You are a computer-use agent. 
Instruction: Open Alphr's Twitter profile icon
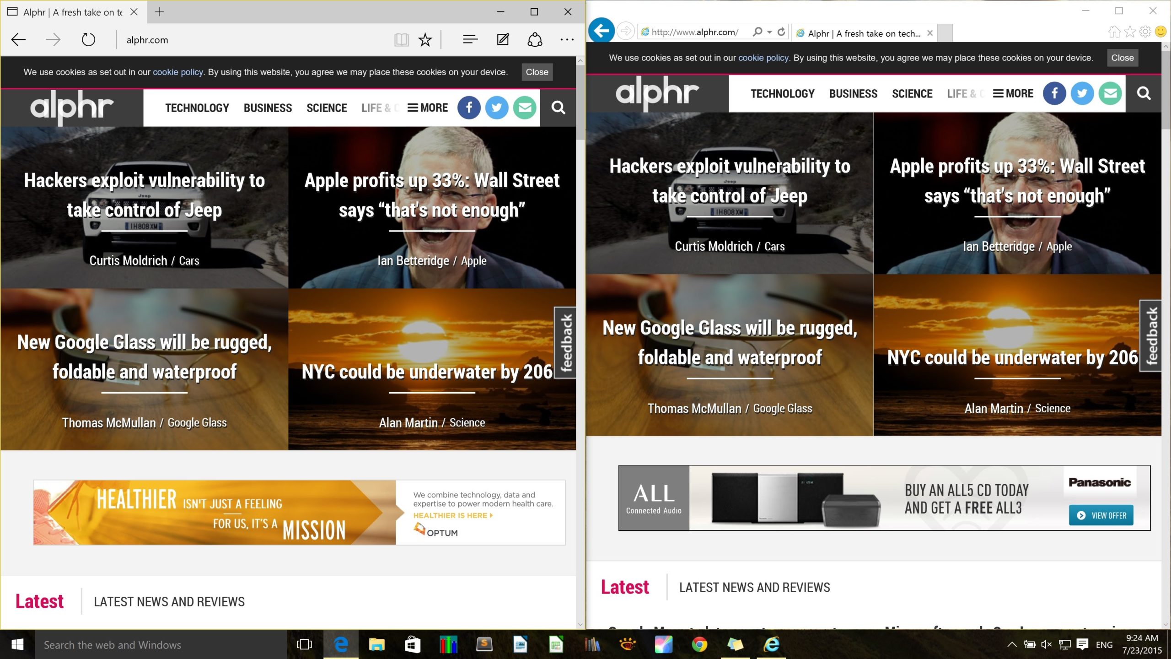(x=497, y=108)
